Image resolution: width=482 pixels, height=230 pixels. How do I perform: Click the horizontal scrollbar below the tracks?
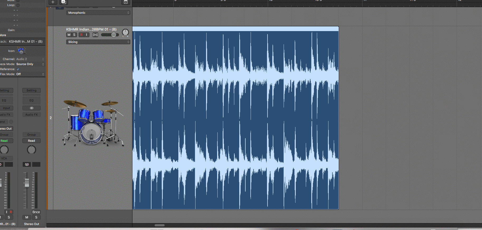pos(160,225)
